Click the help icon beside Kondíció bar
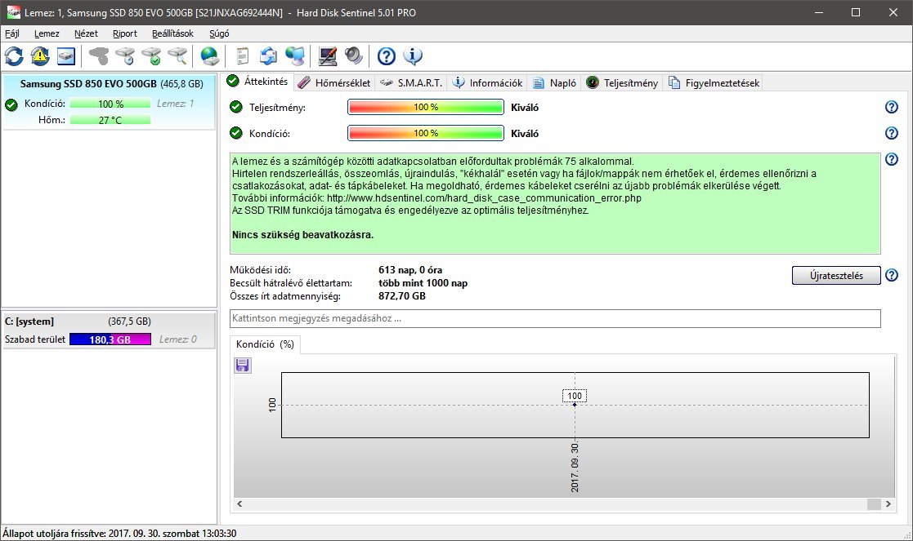Screen dimensions: 913x541 click(x=892, y=133)
